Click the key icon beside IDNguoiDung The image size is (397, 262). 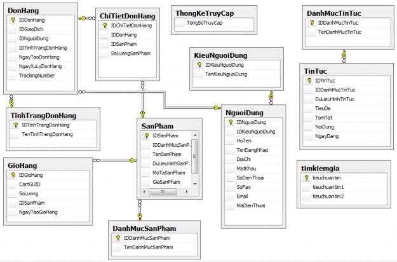(231, 122)
